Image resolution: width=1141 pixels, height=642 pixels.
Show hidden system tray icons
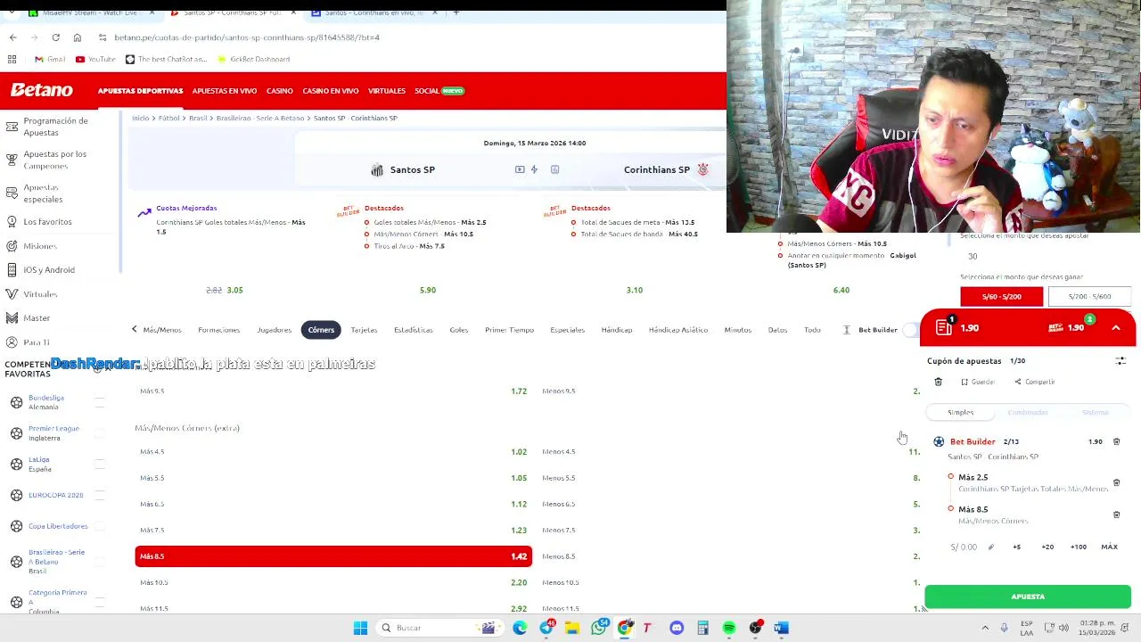tap(985, 628)
